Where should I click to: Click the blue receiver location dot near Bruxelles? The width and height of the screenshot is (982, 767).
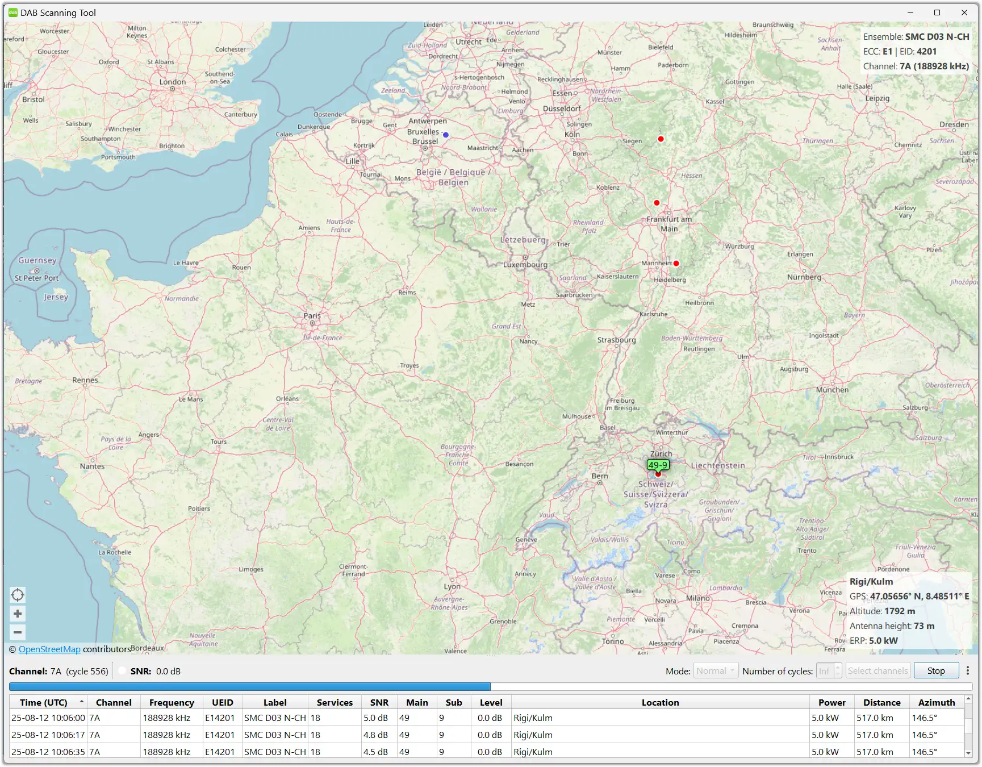[x=446, y=135]
